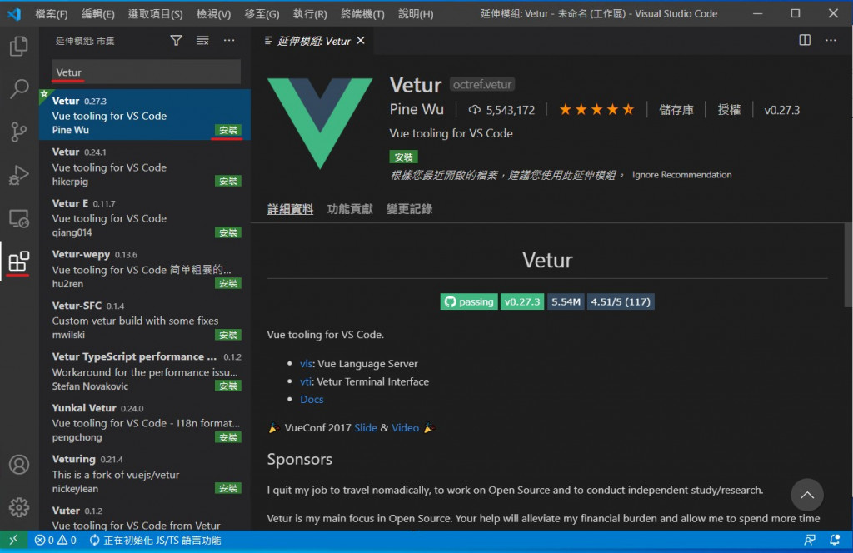Open the Source Control view

19,132
